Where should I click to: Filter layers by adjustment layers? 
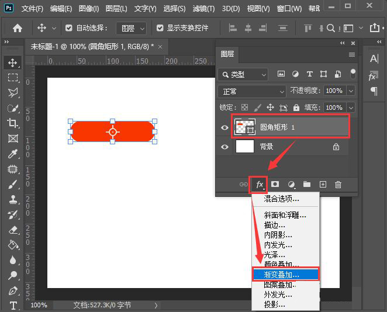[295, 74]
